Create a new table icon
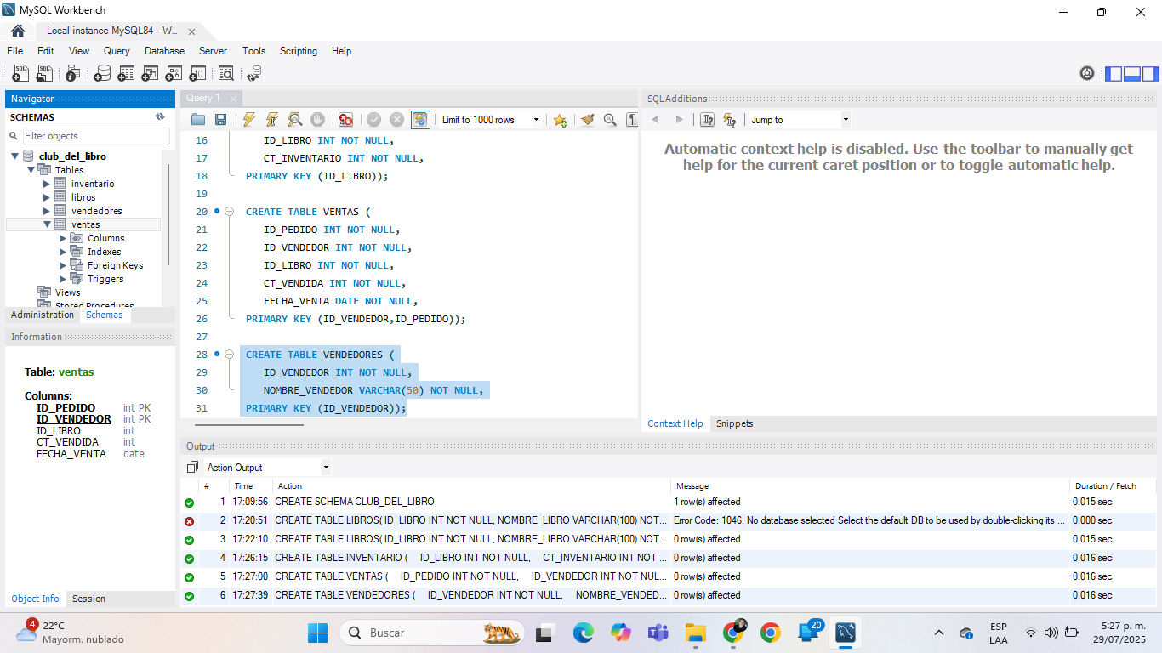Viewport: 1162px width, 653px height. coord(126,74)
